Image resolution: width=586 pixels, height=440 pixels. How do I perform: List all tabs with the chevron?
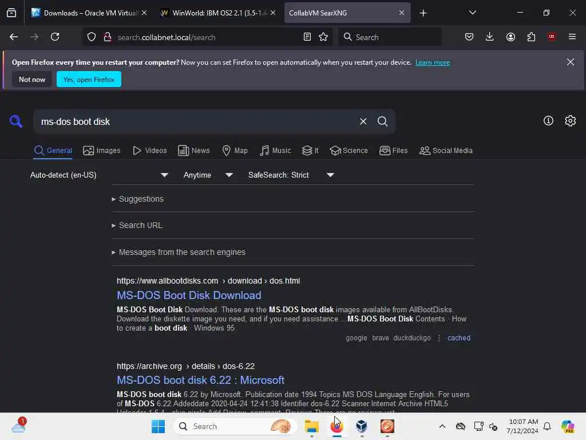(x=472, y=13)
